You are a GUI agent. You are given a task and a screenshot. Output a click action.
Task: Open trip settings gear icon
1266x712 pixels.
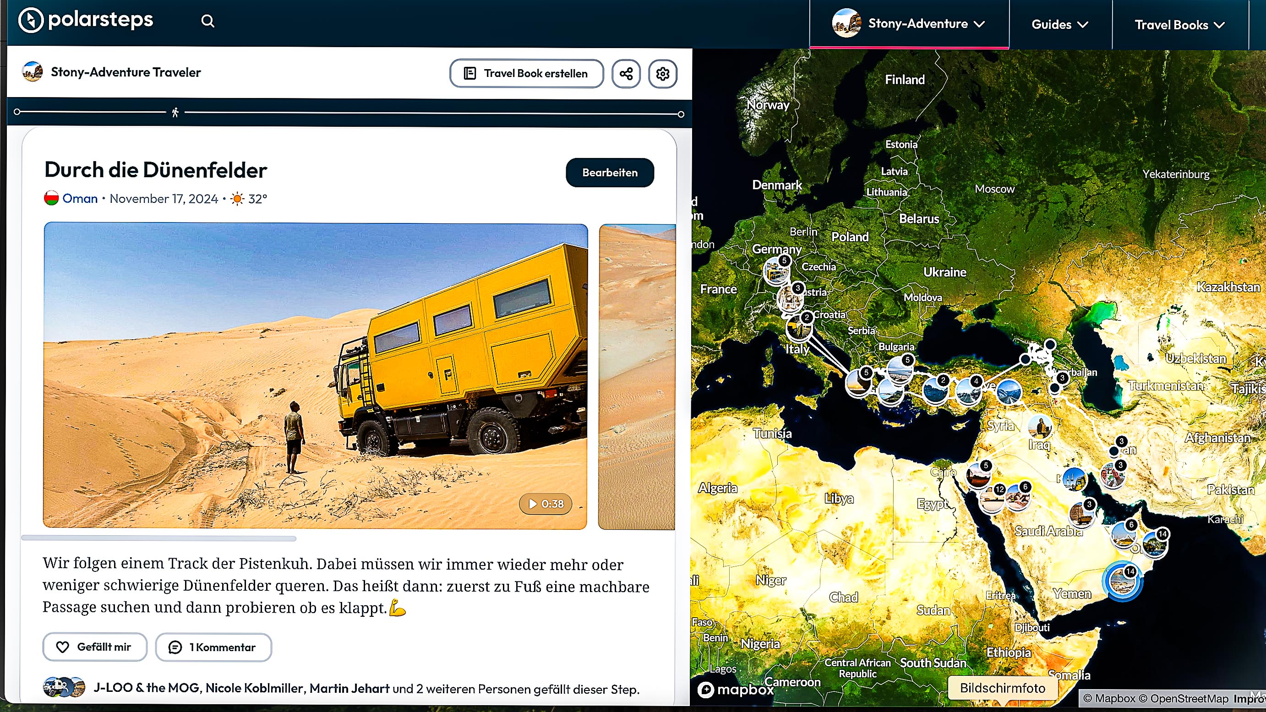coord(662,74)
